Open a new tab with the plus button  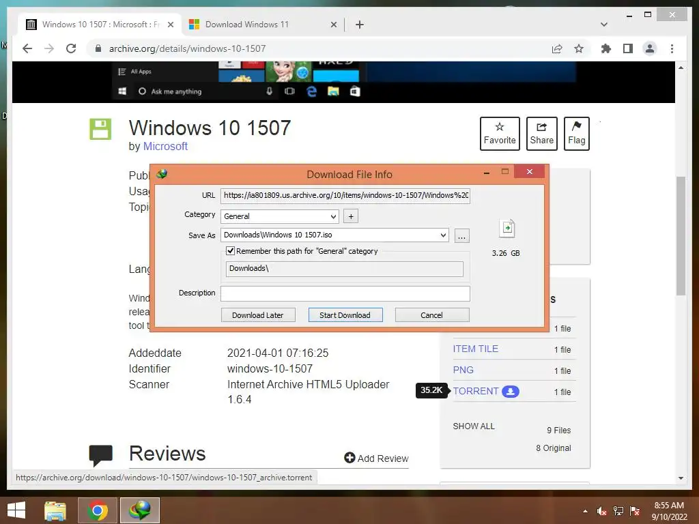pos(360,25)
